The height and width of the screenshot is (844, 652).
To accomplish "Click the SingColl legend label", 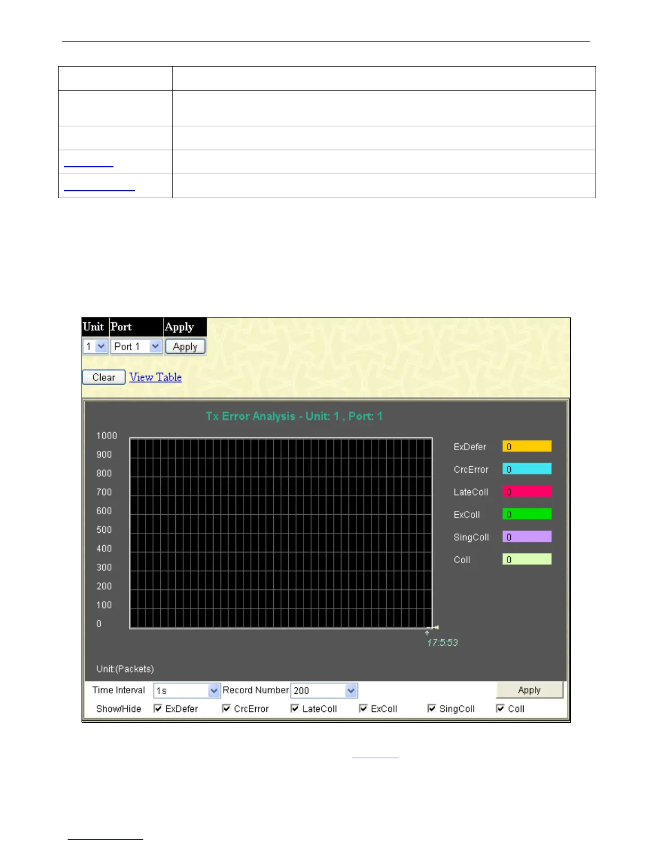I will (471, 537).
